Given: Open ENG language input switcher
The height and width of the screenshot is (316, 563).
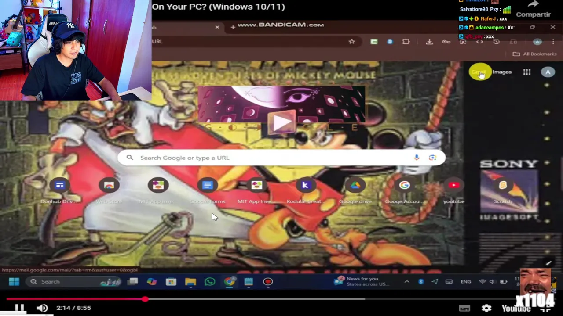Looking at the screenshot, I should coord(466,282).
